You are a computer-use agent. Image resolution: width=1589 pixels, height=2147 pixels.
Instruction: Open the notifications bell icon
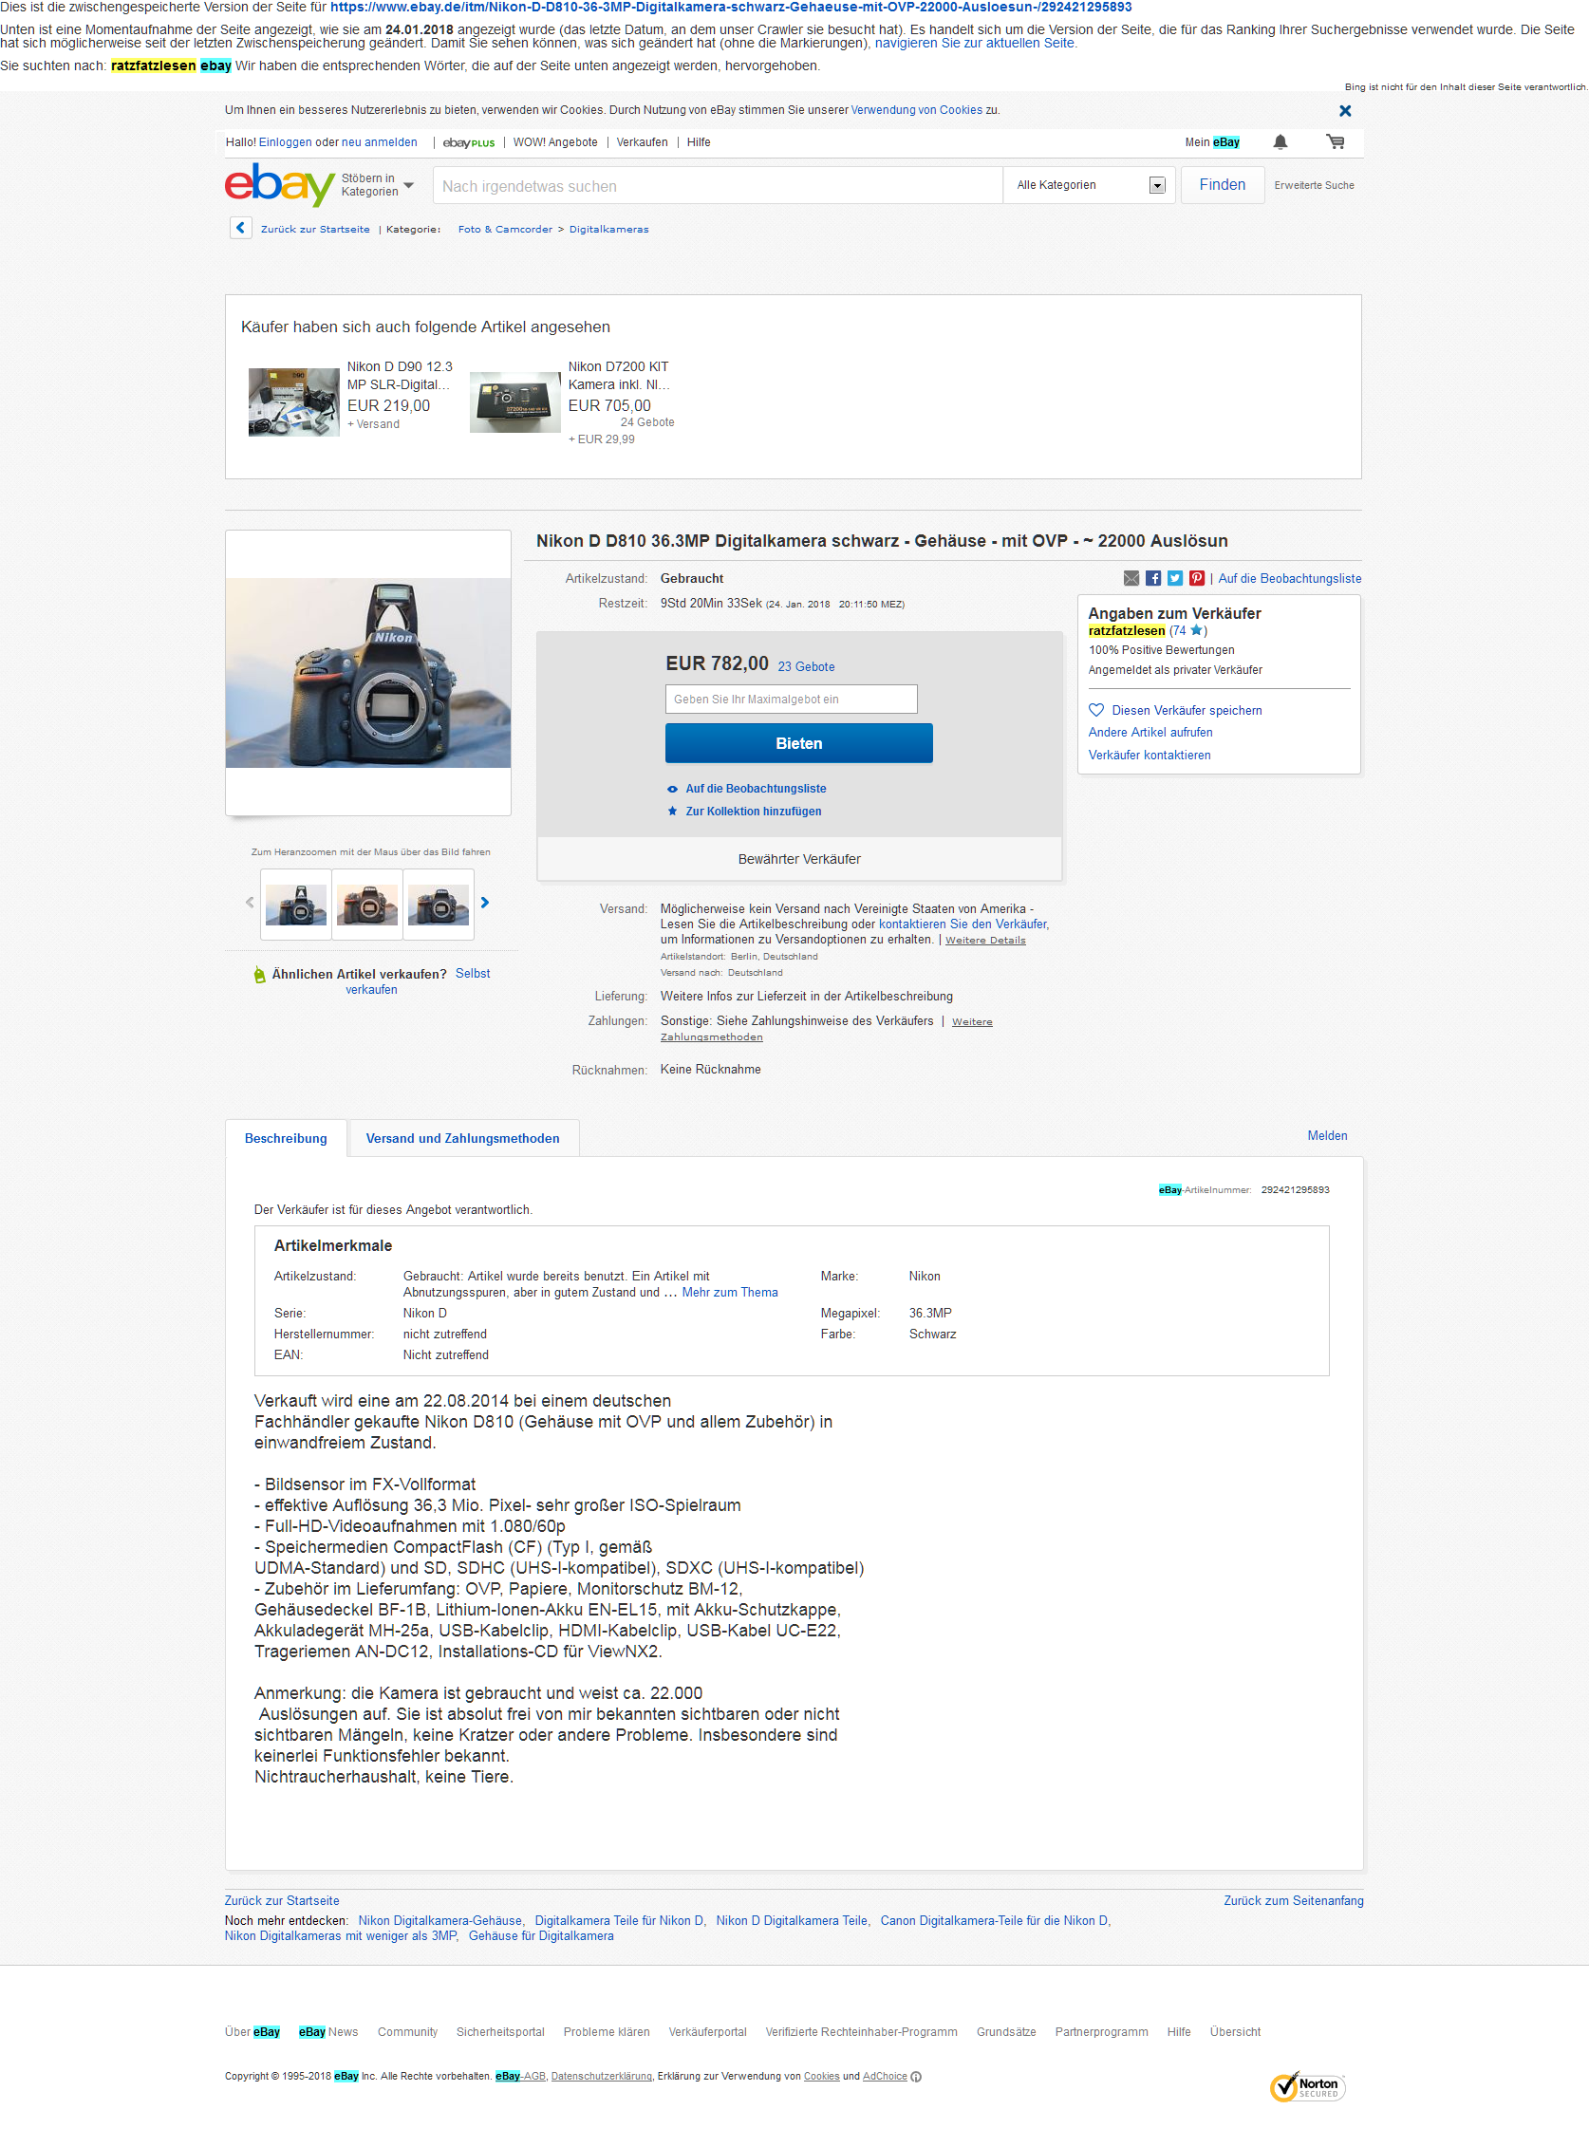tap(1281, 142)
